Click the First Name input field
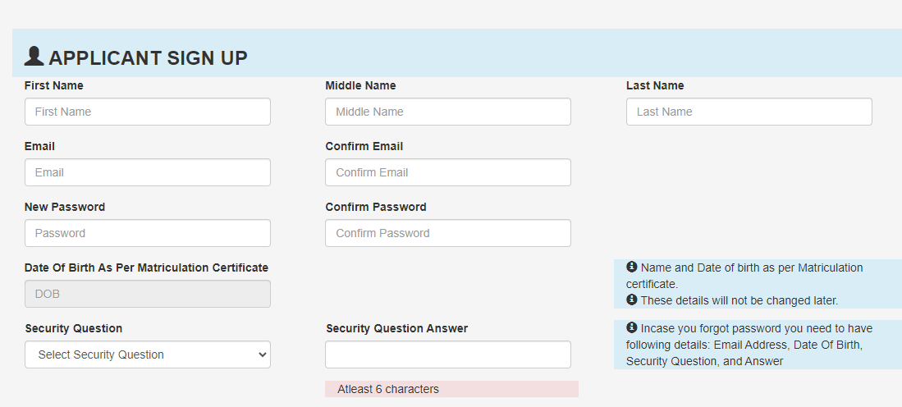 click(x=147, y=112)
